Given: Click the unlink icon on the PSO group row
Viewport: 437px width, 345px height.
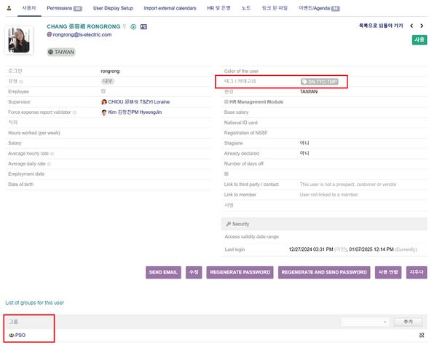Looking at the screenshot, I should 422,335.
